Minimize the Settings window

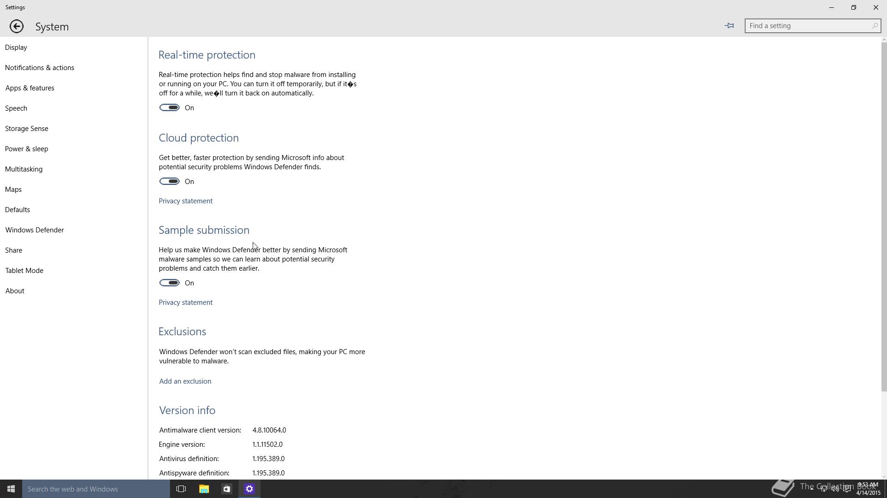[x=832, y=7]
